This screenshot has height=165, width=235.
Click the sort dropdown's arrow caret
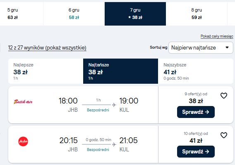tap(227, 47)
